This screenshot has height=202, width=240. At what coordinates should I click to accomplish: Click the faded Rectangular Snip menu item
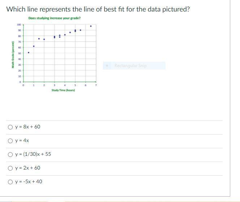[134, 66]
